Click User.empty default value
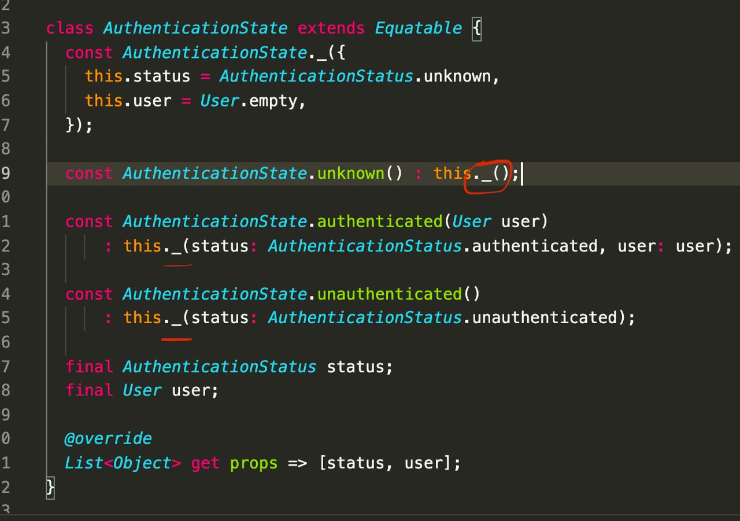 tap(248, 101)
